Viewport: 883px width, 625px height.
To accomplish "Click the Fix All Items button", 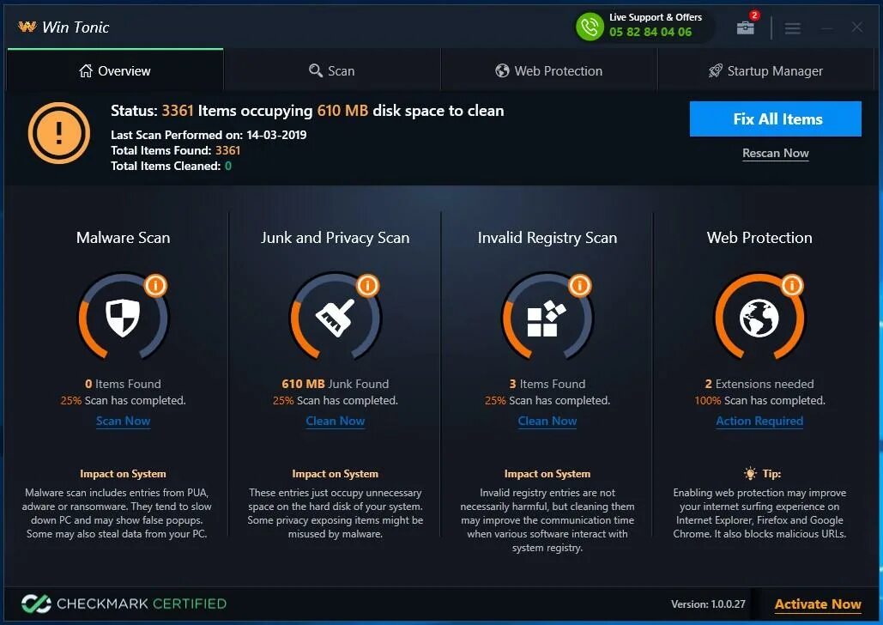I will pos(776,119).
